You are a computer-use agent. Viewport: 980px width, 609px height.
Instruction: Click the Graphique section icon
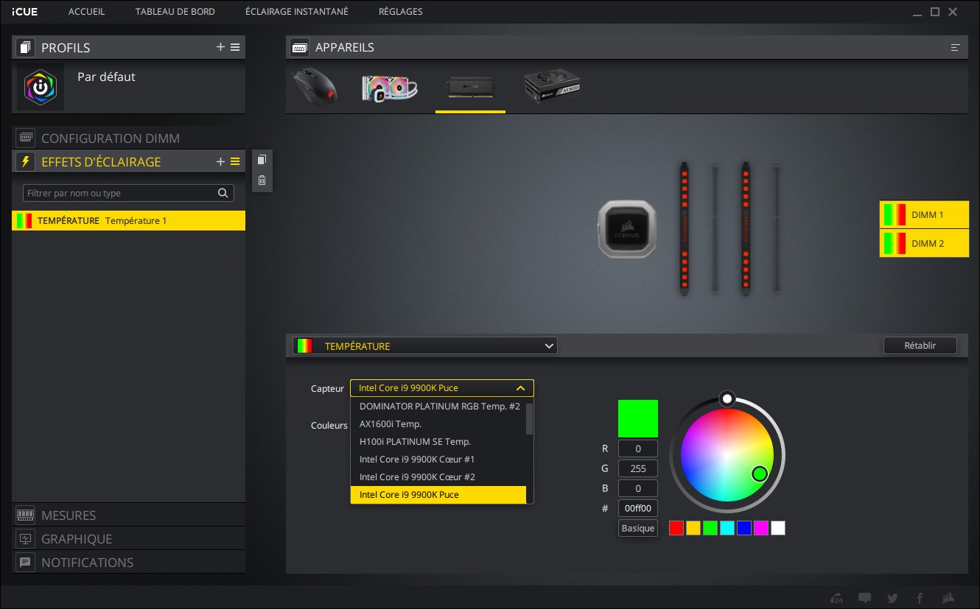pos(26,539)
